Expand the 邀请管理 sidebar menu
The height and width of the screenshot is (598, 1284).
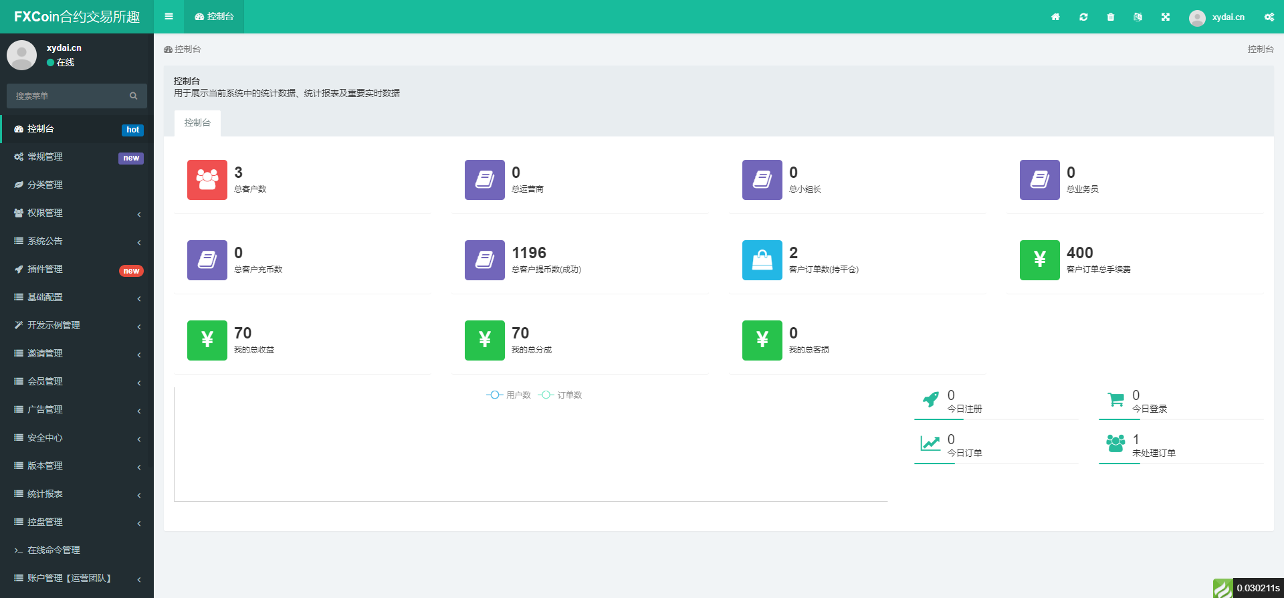(x=77, y=353)
